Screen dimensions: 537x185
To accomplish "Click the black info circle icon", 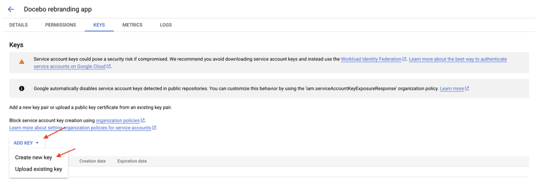I will (x=21, y=88).
